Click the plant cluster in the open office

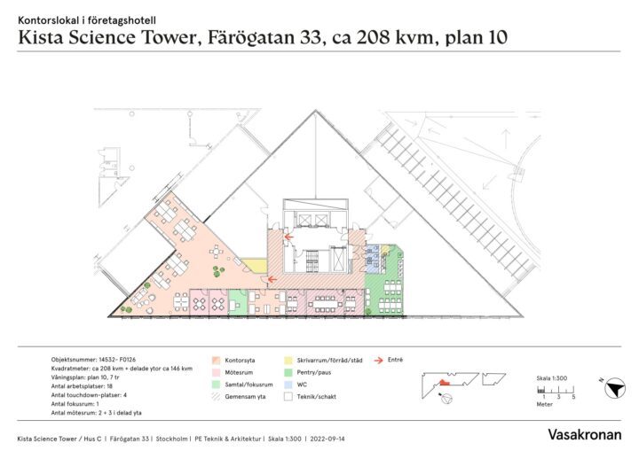click(218, 270)
